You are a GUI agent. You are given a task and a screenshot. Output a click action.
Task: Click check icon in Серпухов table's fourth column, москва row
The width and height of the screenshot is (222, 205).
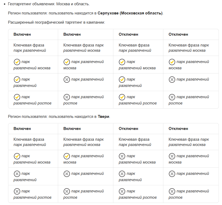click(172, 62)
